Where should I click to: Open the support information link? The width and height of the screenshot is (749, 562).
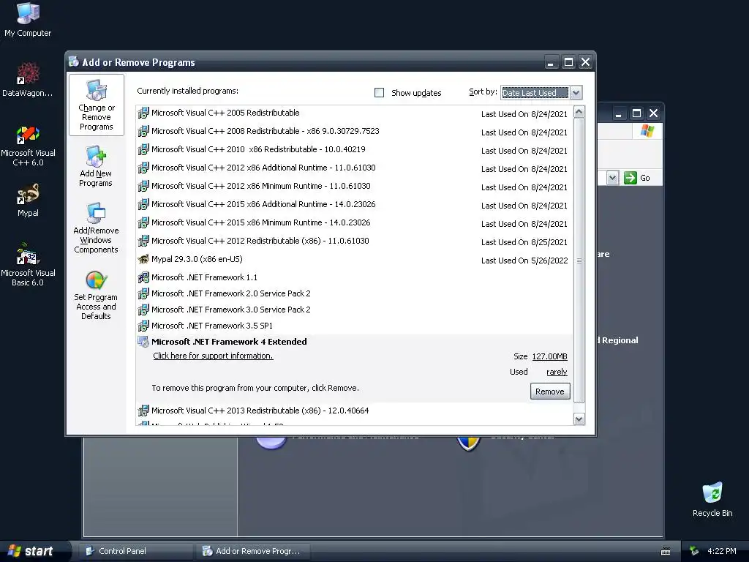[213, 356]
